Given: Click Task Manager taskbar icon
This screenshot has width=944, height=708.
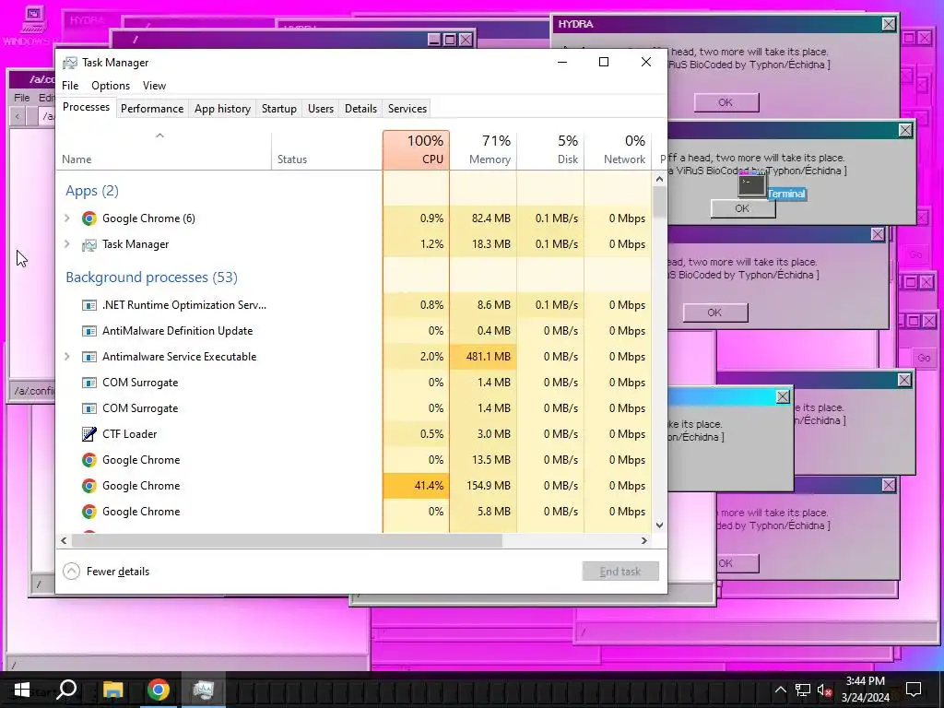Looking at the screenshot, I should [204, 690].
